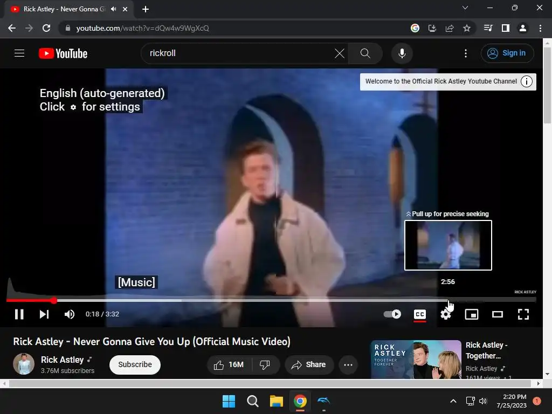Open Google icon in address bar

tap(415, 28)
